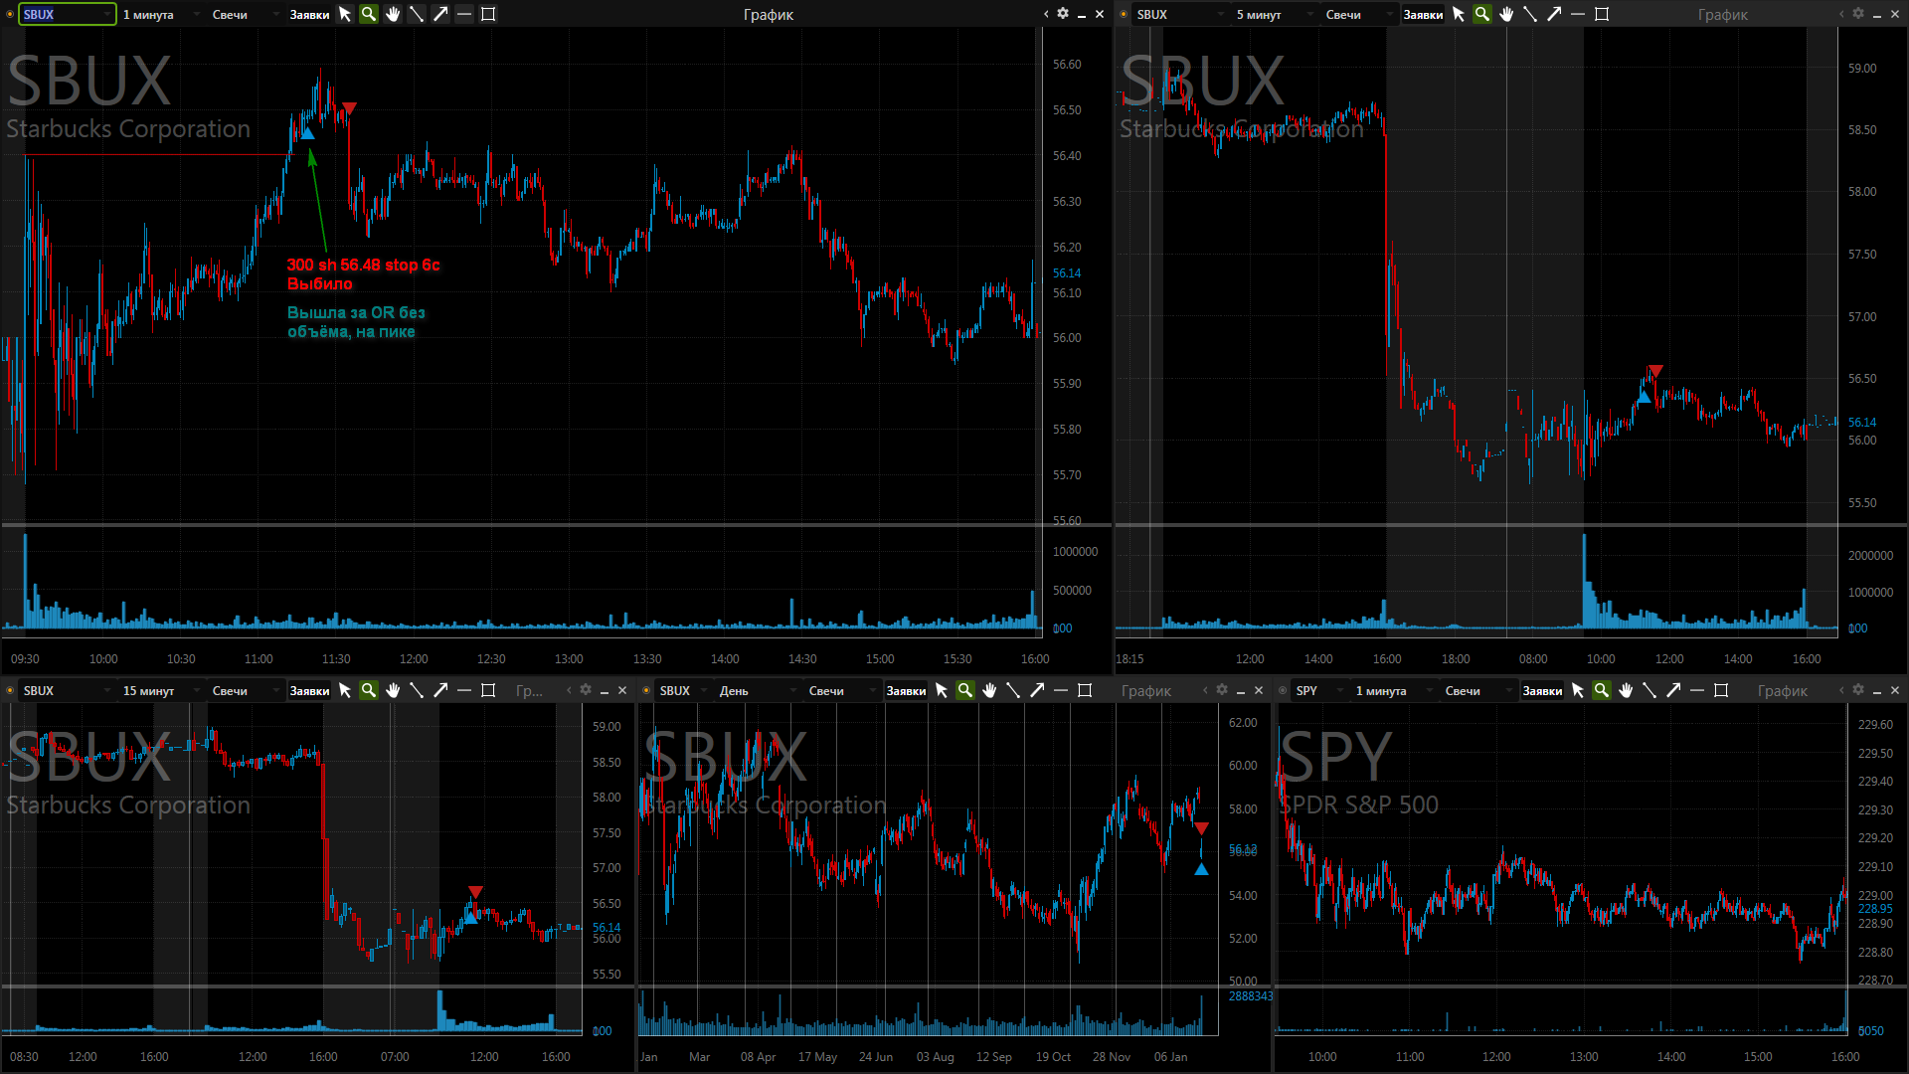Activate the zoom magnifier in the 15-minute SBUX chart
This screenshot has height=1074, width=1909.
click(x=369, y=690)
